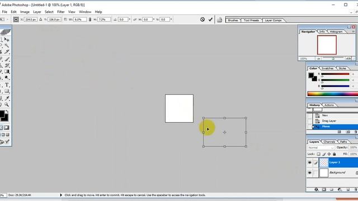Commit the transform with the checkmark
The image size is (358, 201).
tap(210, 20)
